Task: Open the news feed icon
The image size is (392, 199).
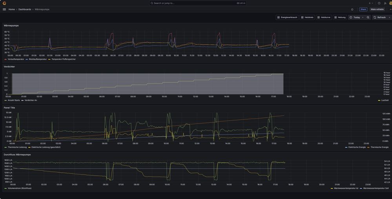Action: (385, 3)
